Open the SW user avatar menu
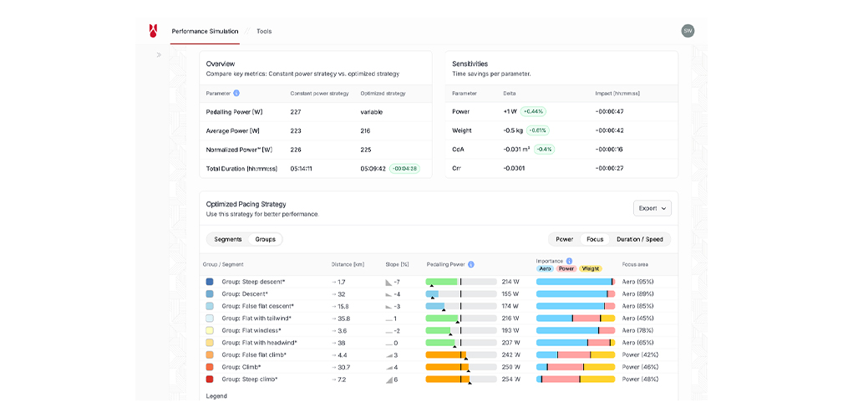 (688, 31)
